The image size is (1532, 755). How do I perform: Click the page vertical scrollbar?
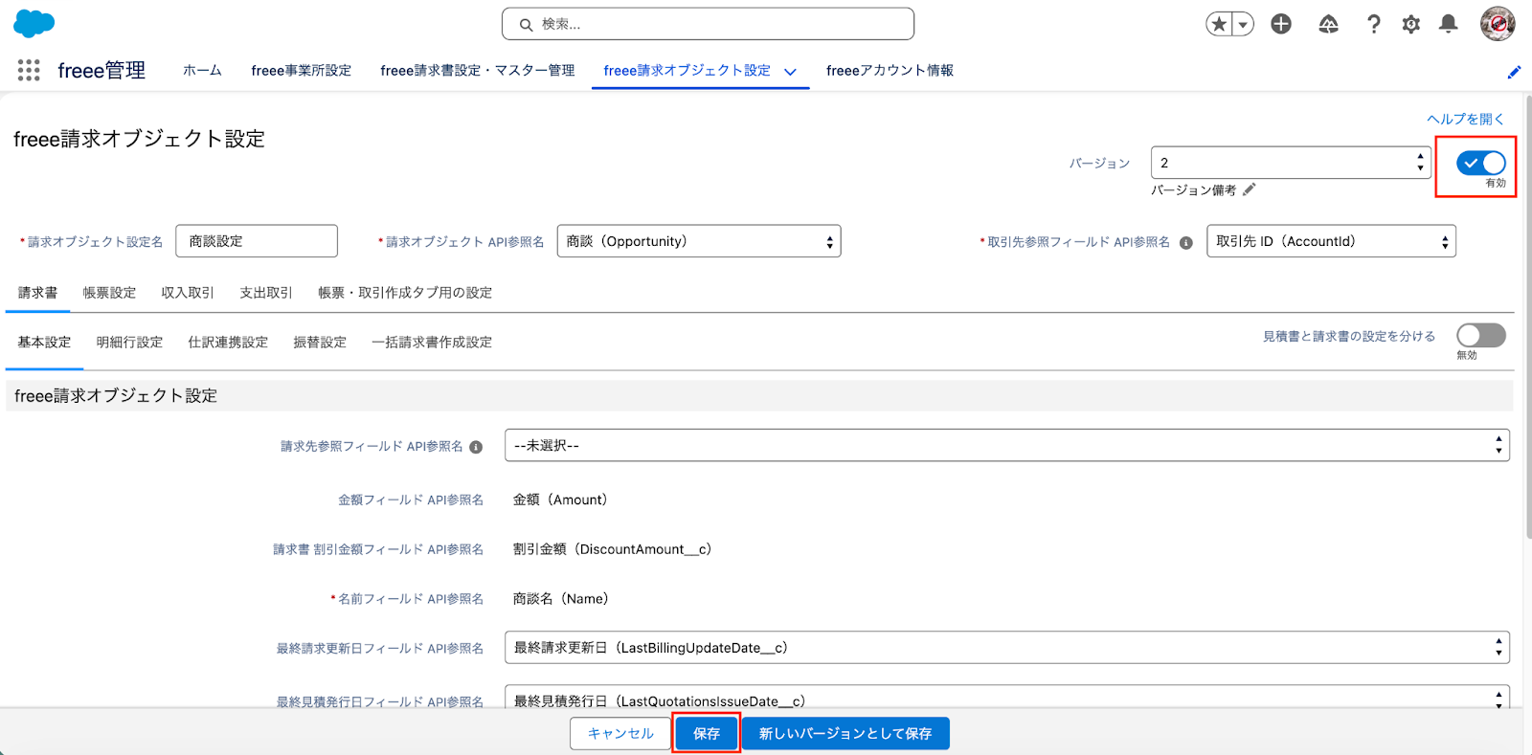1527,316
